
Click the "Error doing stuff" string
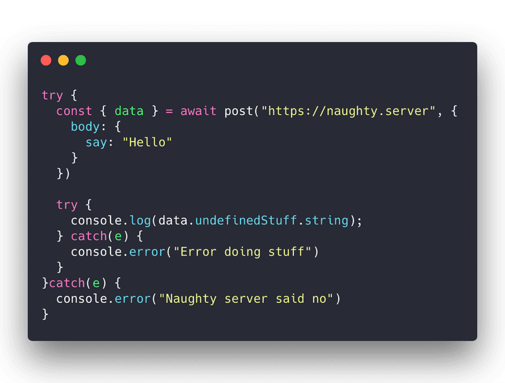click(242, 252)
